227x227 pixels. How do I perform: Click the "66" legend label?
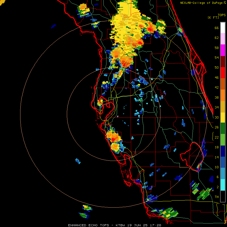(x=217, y=28)
